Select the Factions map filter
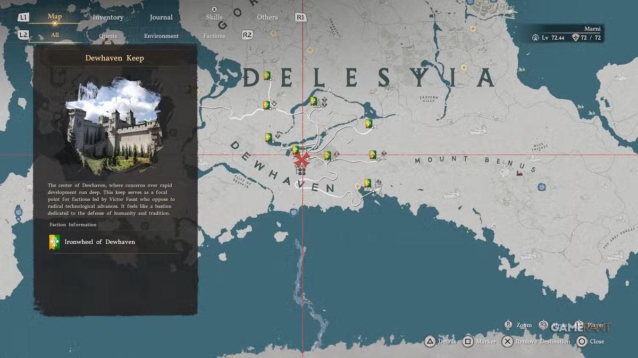 pyautogui.click(x=214, y=36)
